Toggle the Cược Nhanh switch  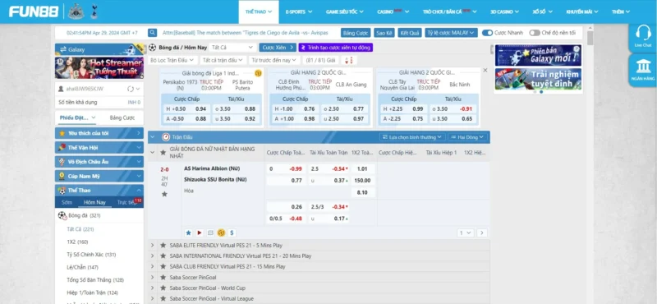(487, 33)
